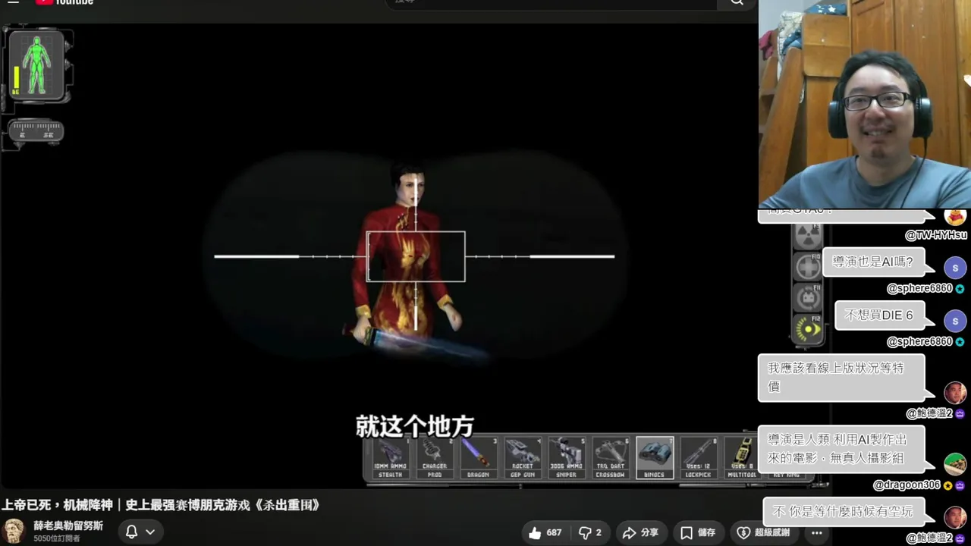Turn off the glowing F12 light augmentation
This screenshot has height=546, width=971.
tap(808, 329)
